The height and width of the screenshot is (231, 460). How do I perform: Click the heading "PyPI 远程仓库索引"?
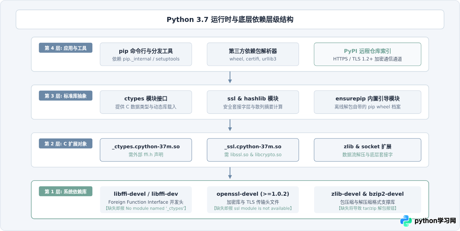(367, 51)
